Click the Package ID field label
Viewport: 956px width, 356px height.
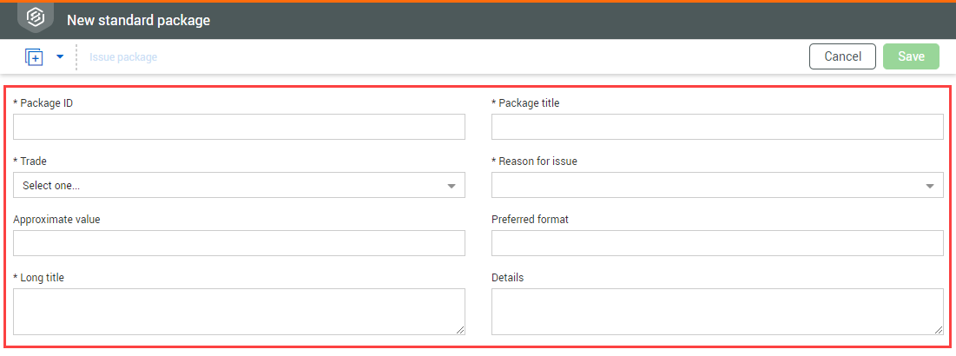click(x=46, y=103)
